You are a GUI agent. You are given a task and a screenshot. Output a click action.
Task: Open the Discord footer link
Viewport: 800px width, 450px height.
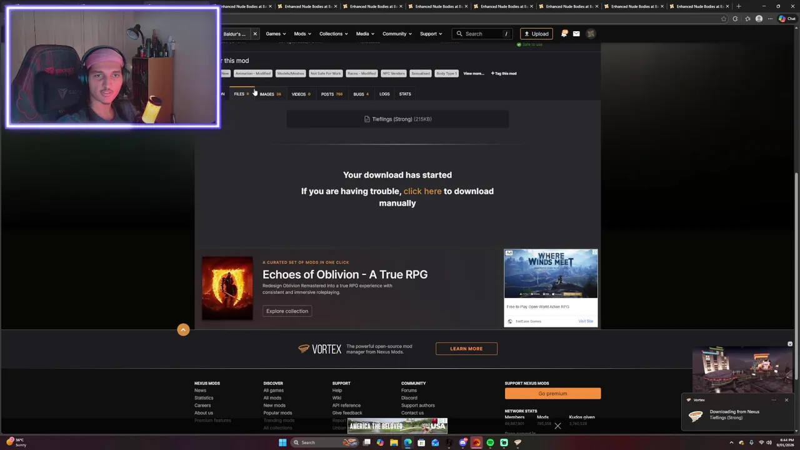coord(409,398)
